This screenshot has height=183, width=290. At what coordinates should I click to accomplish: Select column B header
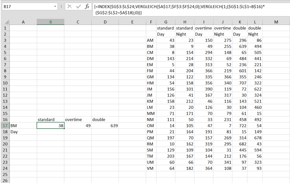click(50, 22)
